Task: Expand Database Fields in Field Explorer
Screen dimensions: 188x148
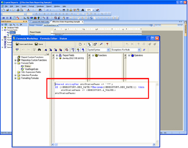Action: [x=2, y=28]
